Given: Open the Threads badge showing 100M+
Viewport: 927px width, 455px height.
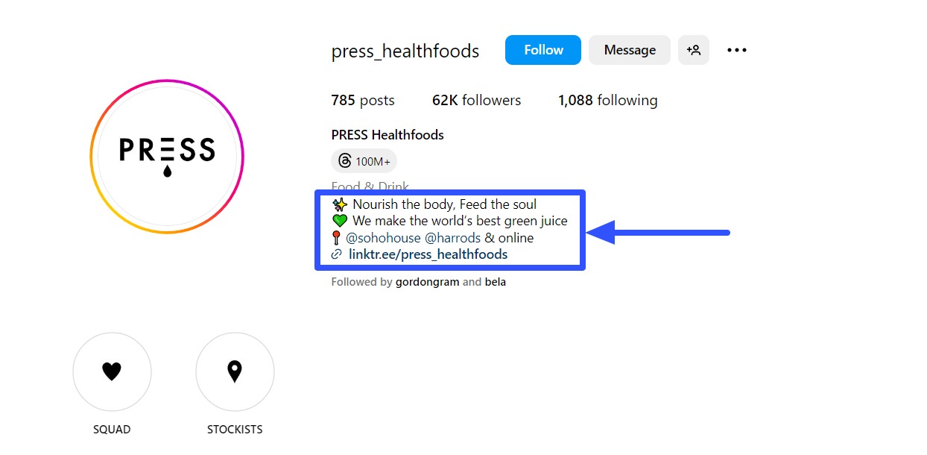Looking at the screenshot, I should [363, 160].
